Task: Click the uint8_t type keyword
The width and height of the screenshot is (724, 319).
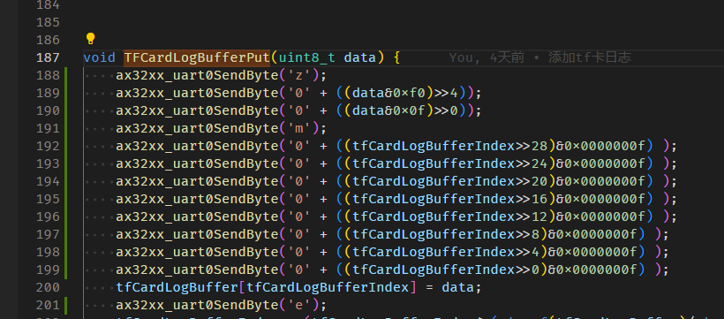Action: 307,57
